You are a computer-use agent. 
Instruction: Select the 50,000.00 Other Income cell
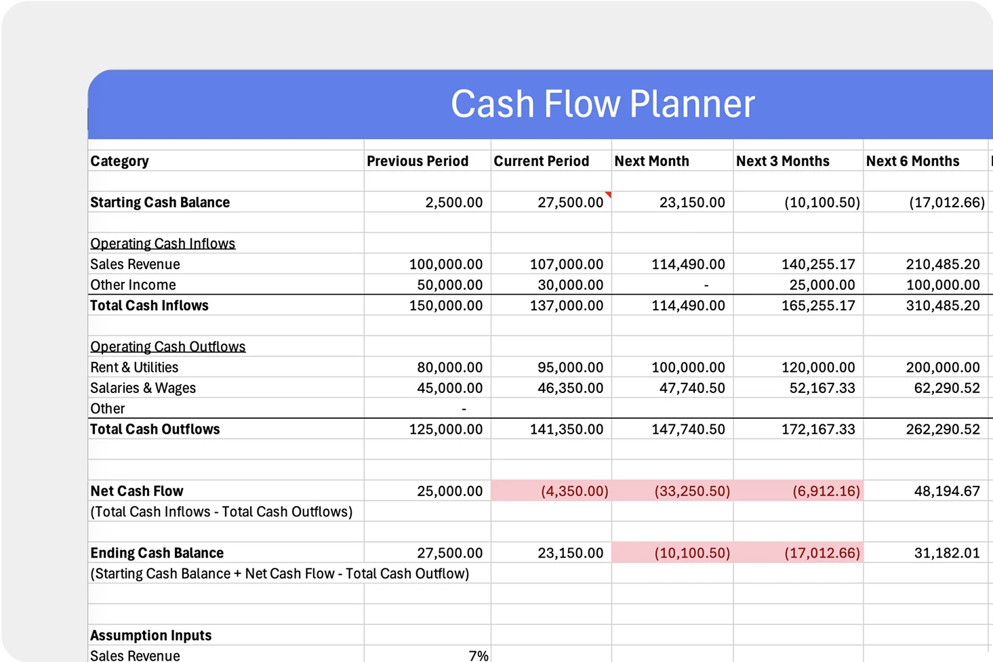coord(427,285)
